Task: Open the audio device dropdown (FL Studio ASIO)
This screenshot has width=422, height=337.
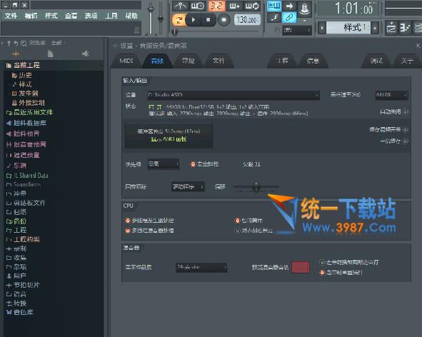Action: [x=233, y=95]
